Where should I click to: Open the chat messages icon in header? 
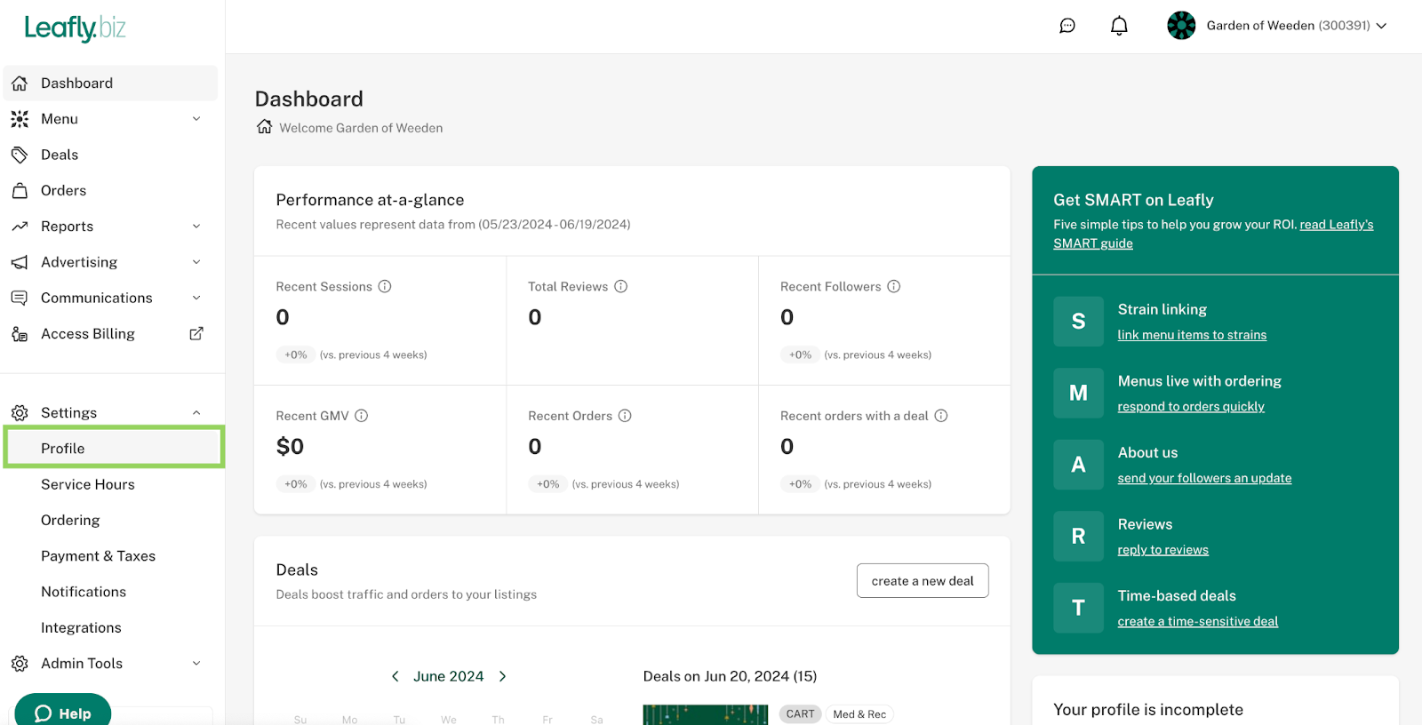pos(1067,26)
